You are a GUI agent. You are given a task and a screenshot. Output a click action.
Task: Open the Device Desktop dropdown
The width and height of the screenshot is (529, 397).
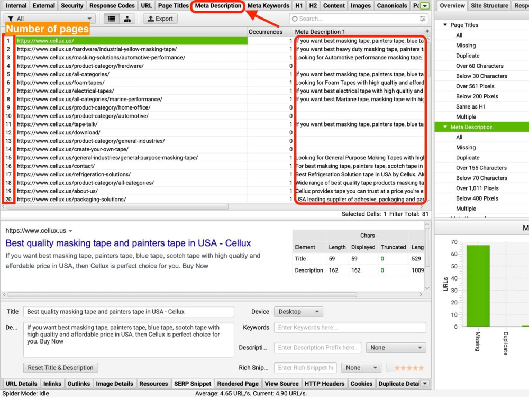[x=298, y=312]
